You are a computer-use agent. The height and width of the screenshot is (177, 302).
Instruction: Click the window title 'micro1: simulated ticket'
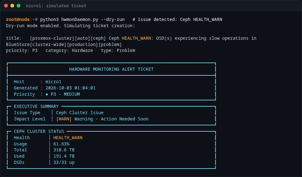tap(56, 6)
